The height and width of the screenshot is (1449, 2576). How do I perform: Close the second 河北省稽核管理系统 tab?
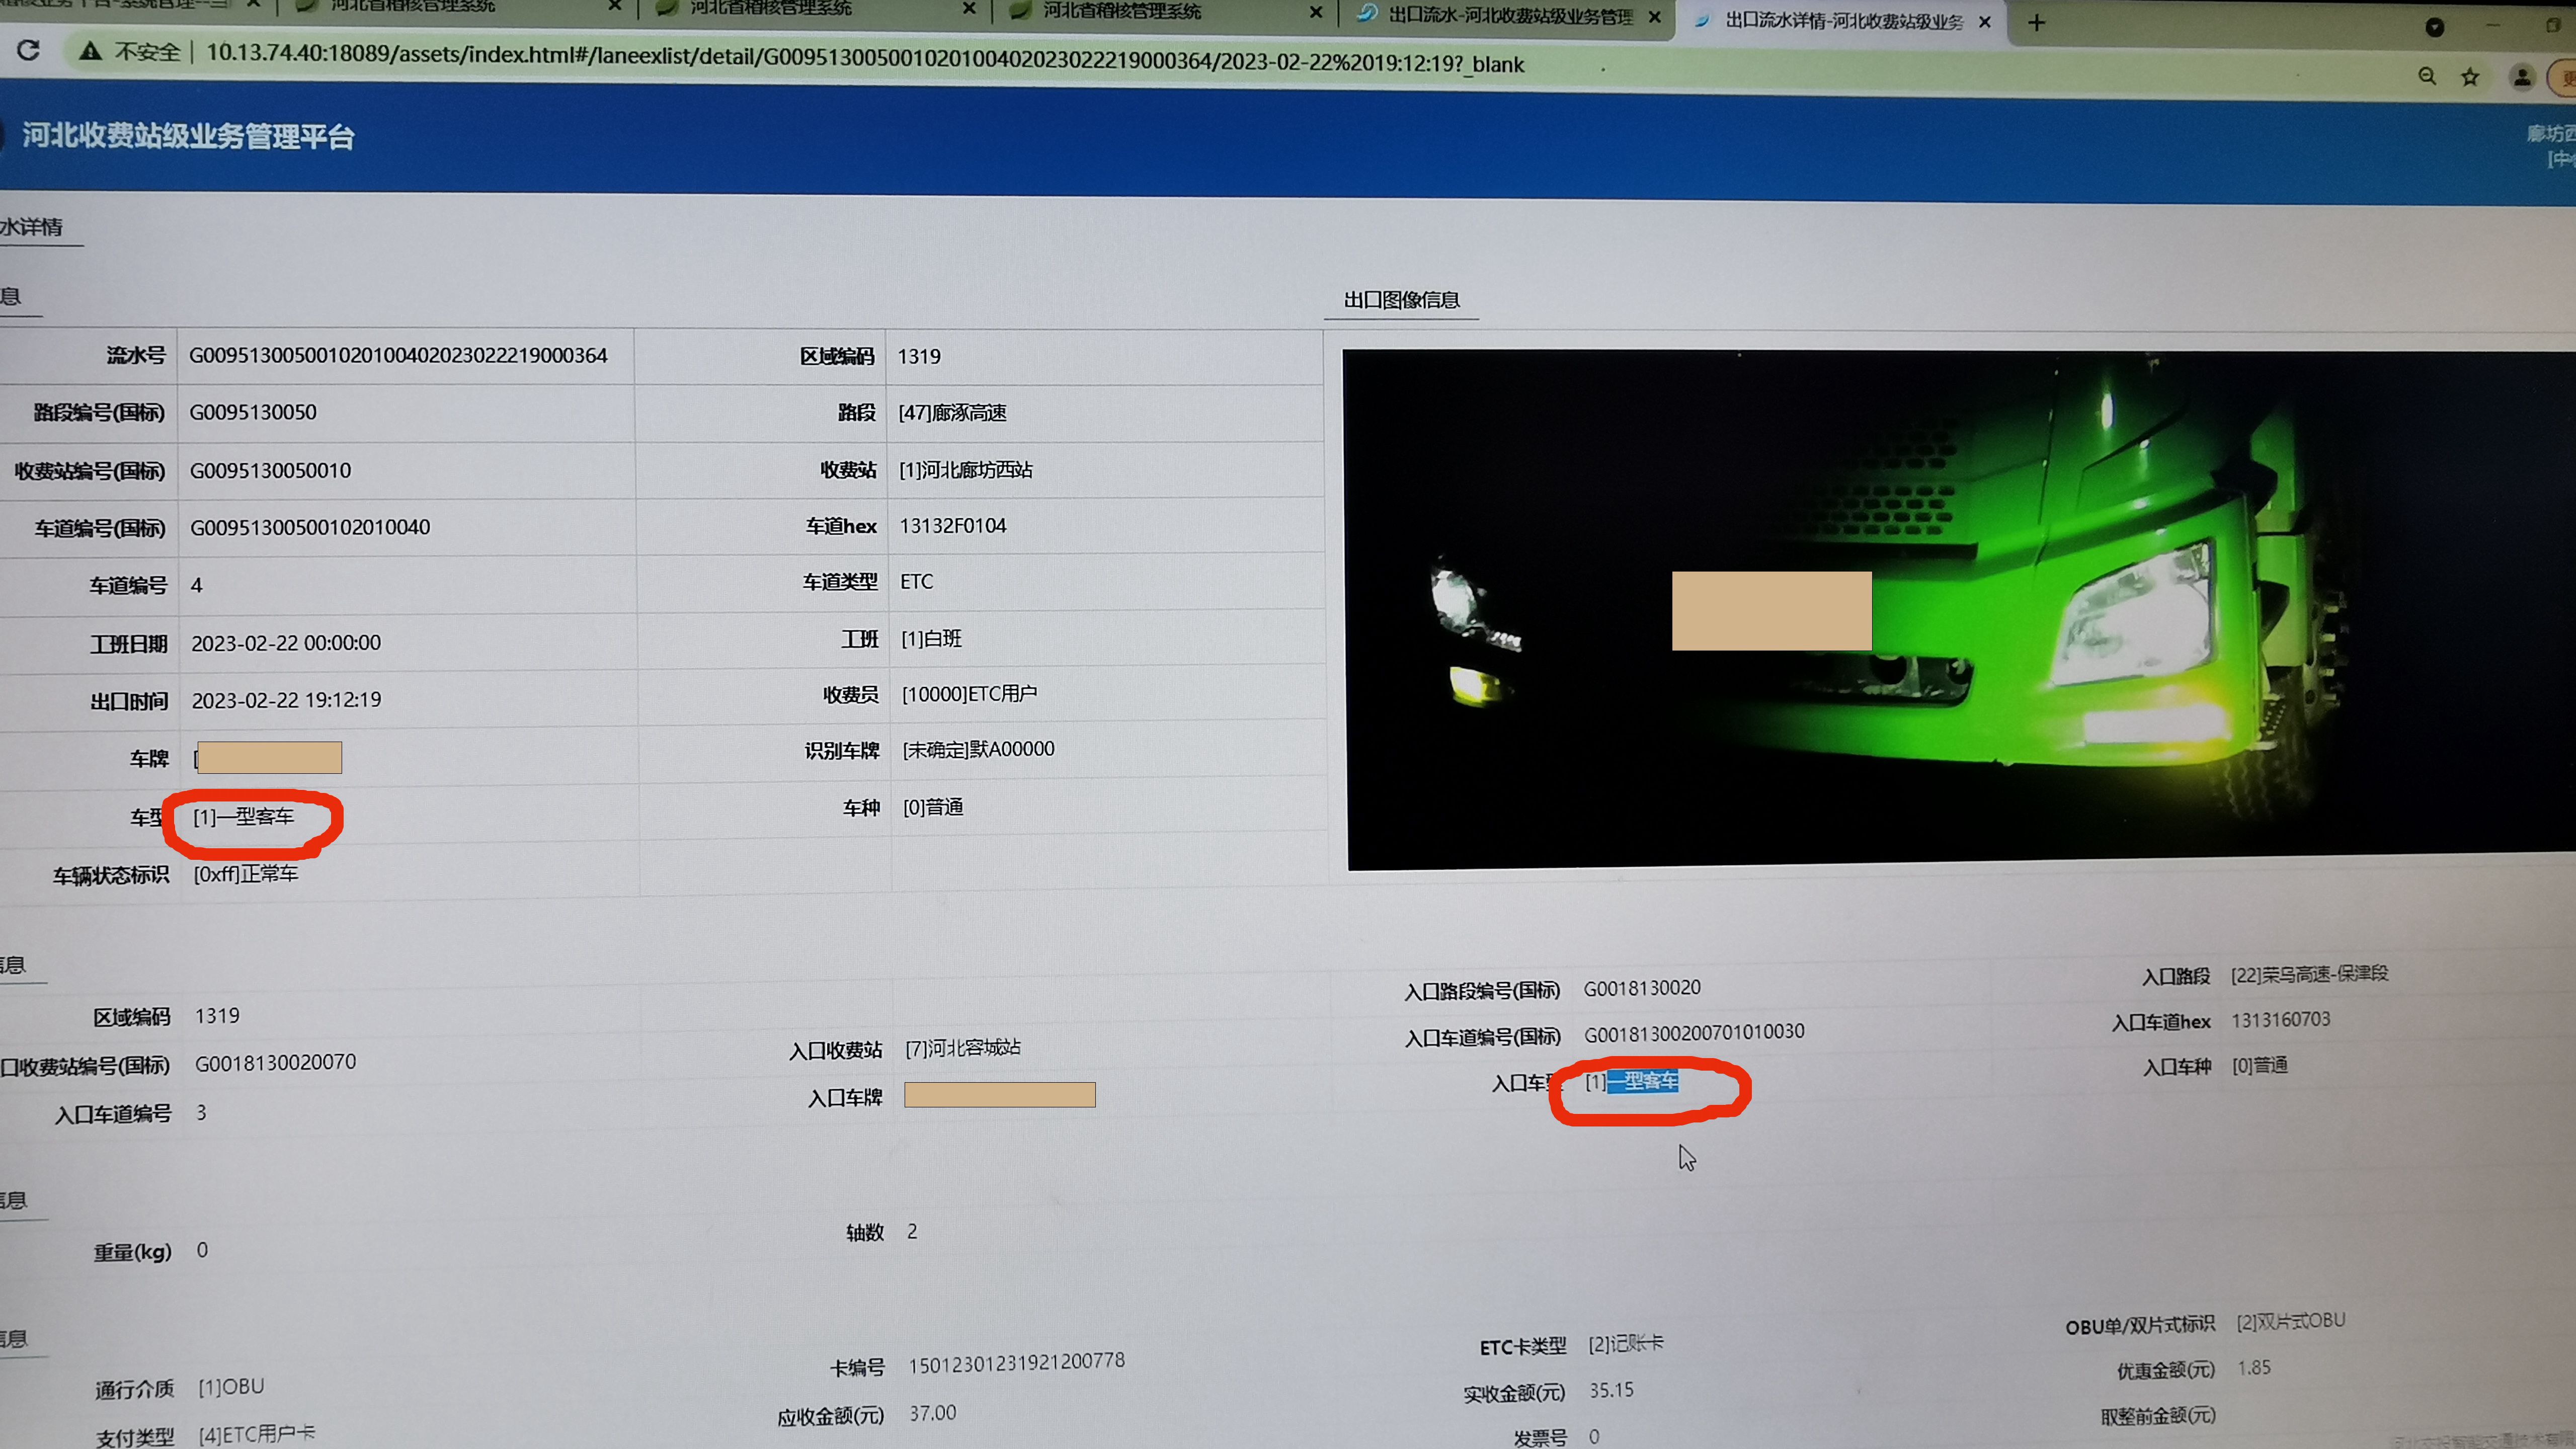969,8
